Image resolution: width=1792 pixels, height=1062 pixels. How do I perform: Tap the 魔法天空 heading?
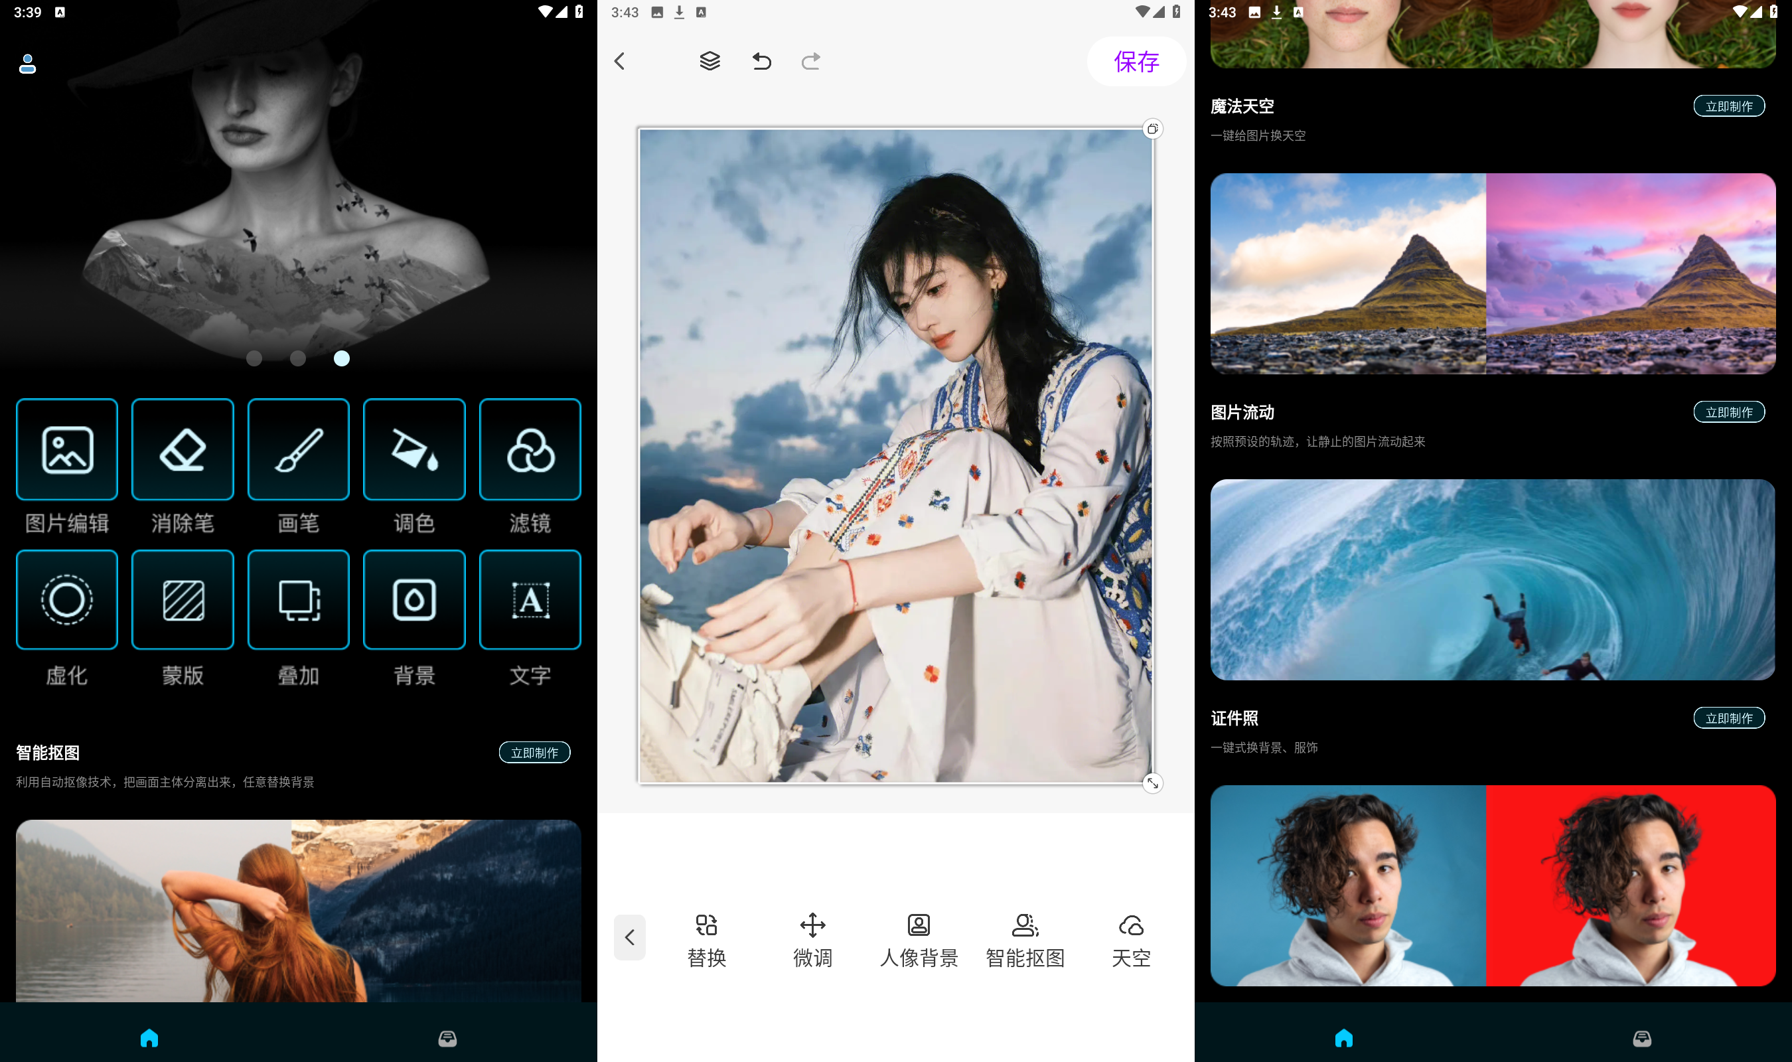(1242, 107)
